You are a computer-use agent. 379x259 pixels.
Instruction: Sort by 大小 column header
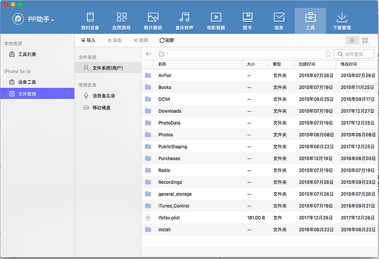click(x=255, y=64)
